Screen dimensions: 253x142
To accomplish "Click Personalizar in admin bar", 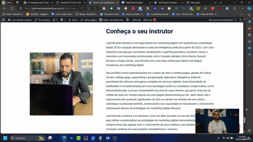I will 42,20.
